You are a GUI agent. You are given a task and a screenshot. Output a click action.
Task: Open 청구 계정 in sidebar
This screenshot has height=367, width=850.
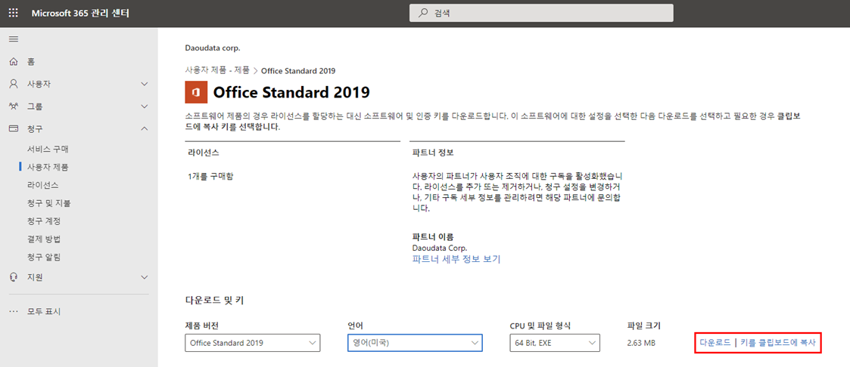pos(43,221)
